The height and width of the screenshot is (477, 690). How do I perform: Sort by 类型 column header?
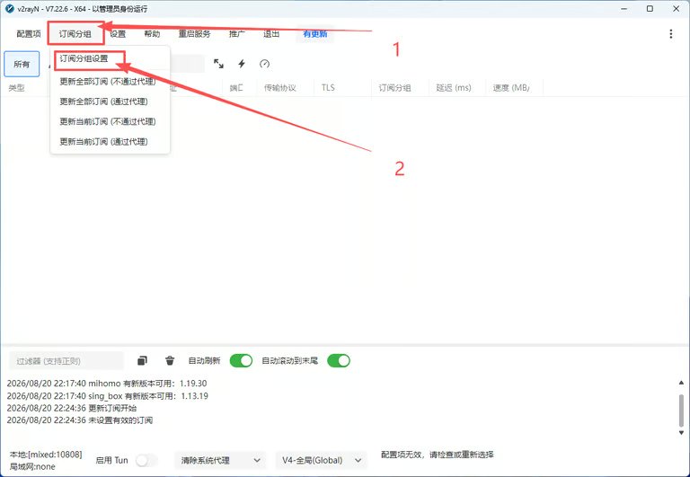point(17,88)
